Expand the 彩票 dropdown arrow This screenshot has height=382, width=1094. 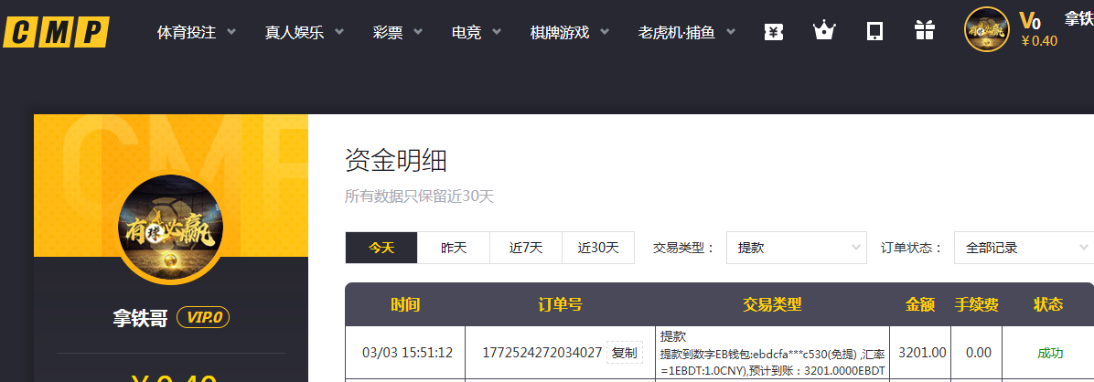(419, 32)
